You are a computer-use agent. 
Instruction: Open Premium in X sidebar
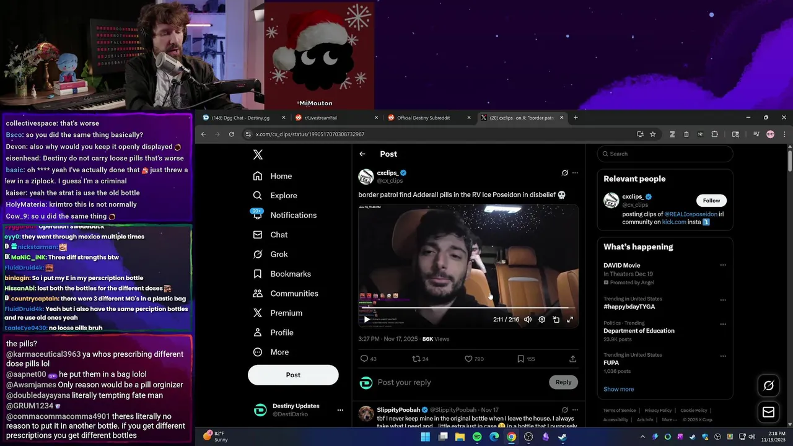coord(278,313)
